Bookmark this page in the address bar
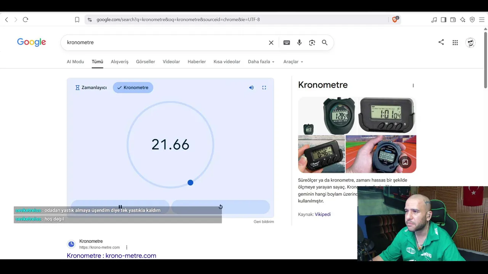The image size is (488, 274). tap(77, 19)
